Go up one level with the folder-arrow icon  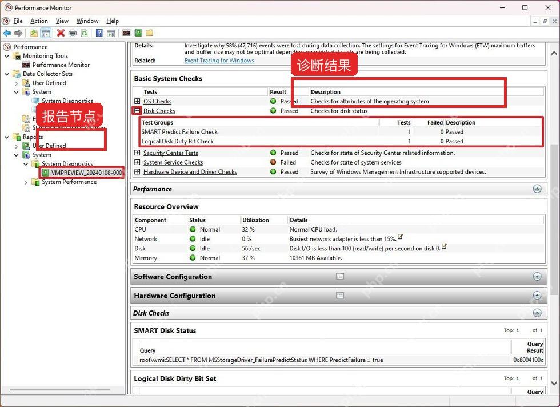[x=34, y=33]
